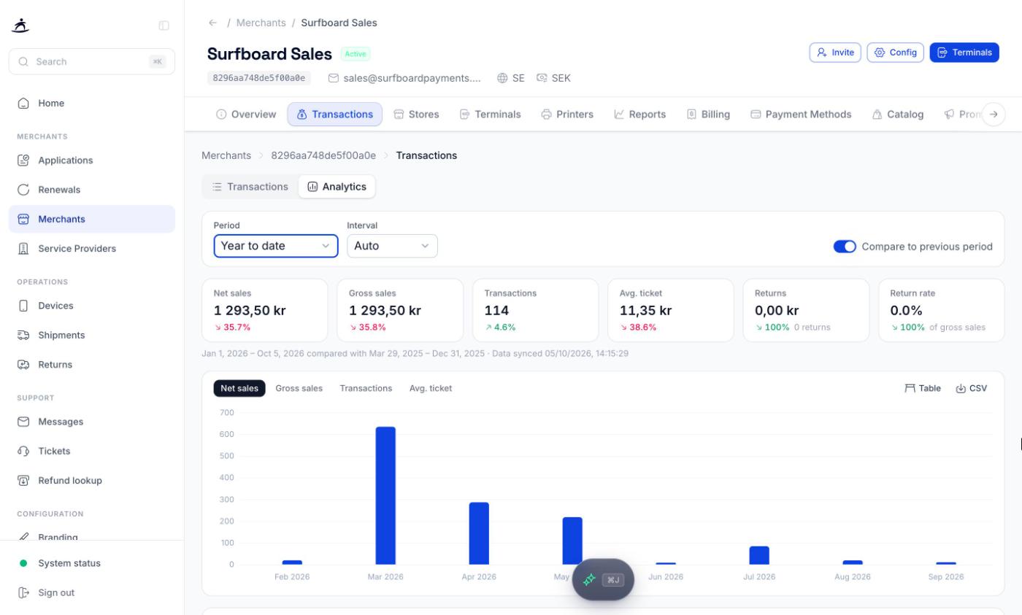
Task: Collapse sidebar with the panel icon
Action: [x=164, y=26]
